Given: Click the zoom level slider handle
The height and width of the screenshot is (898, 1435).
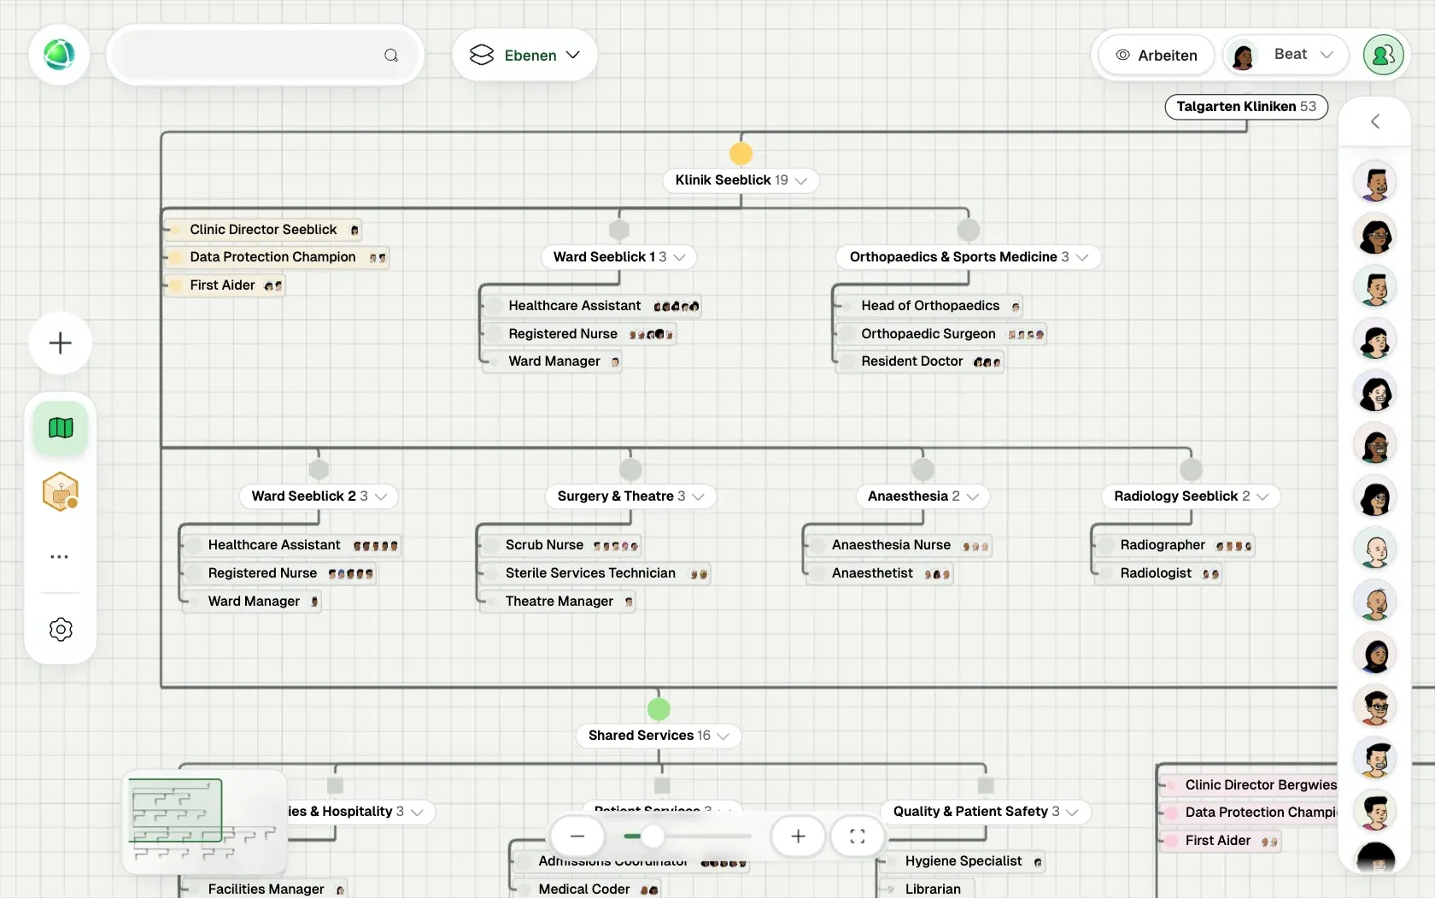Looking at the screenshot, I should tap(653, 836).
